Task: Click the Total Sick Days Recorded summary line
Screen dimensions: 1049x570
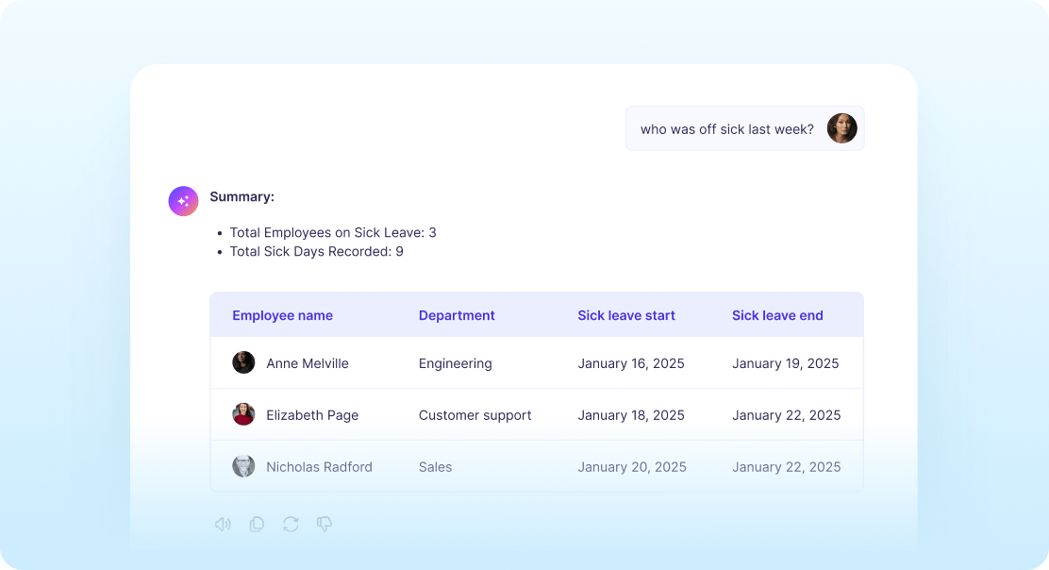Action: [316, 252]
